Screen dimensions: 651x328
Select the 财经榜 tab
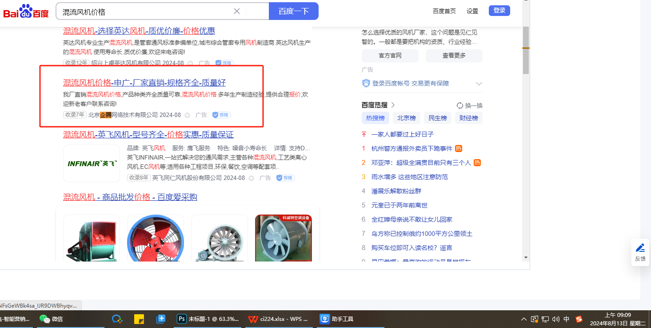[469, 118]
